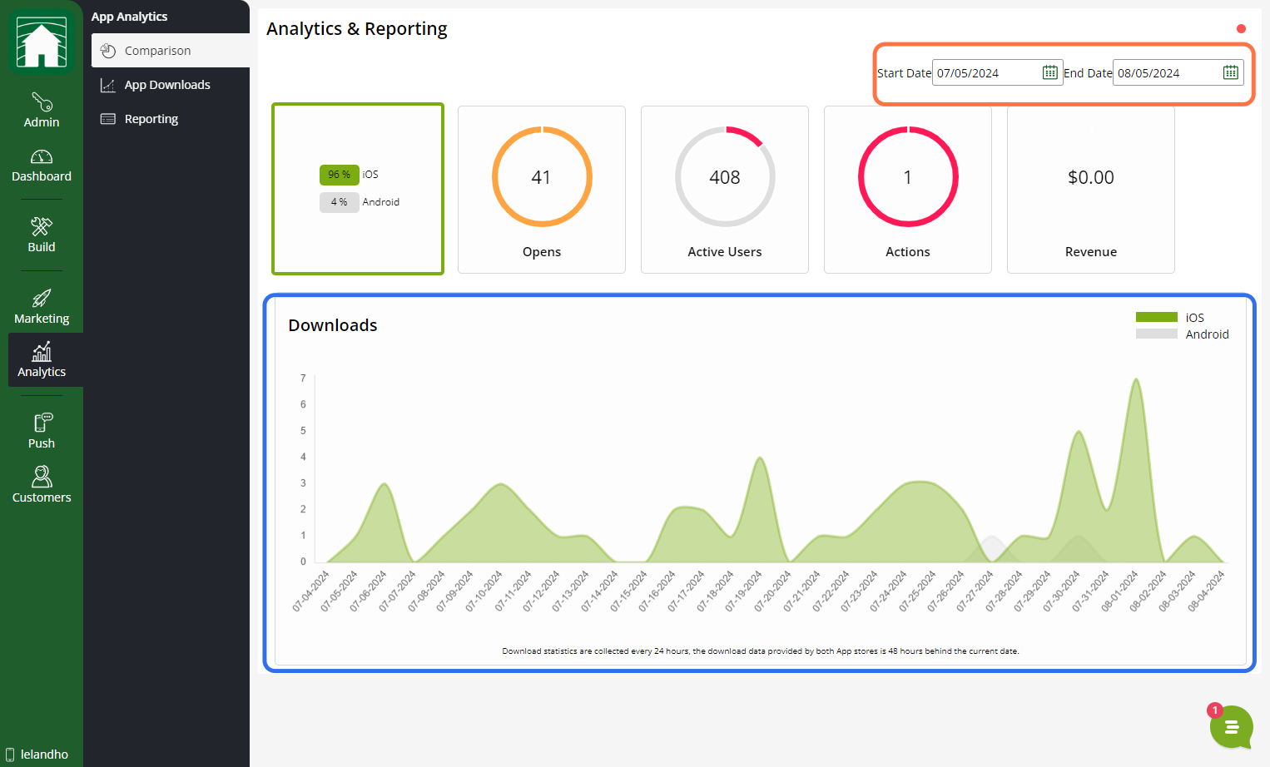Click the Reporting list icon
1270x767 pixels.
pos(108,119)
